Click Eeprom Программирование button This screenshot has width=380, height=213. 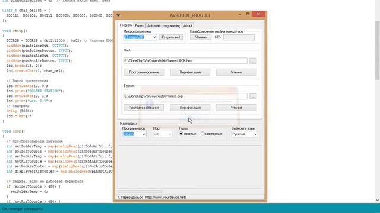[144, 108]
